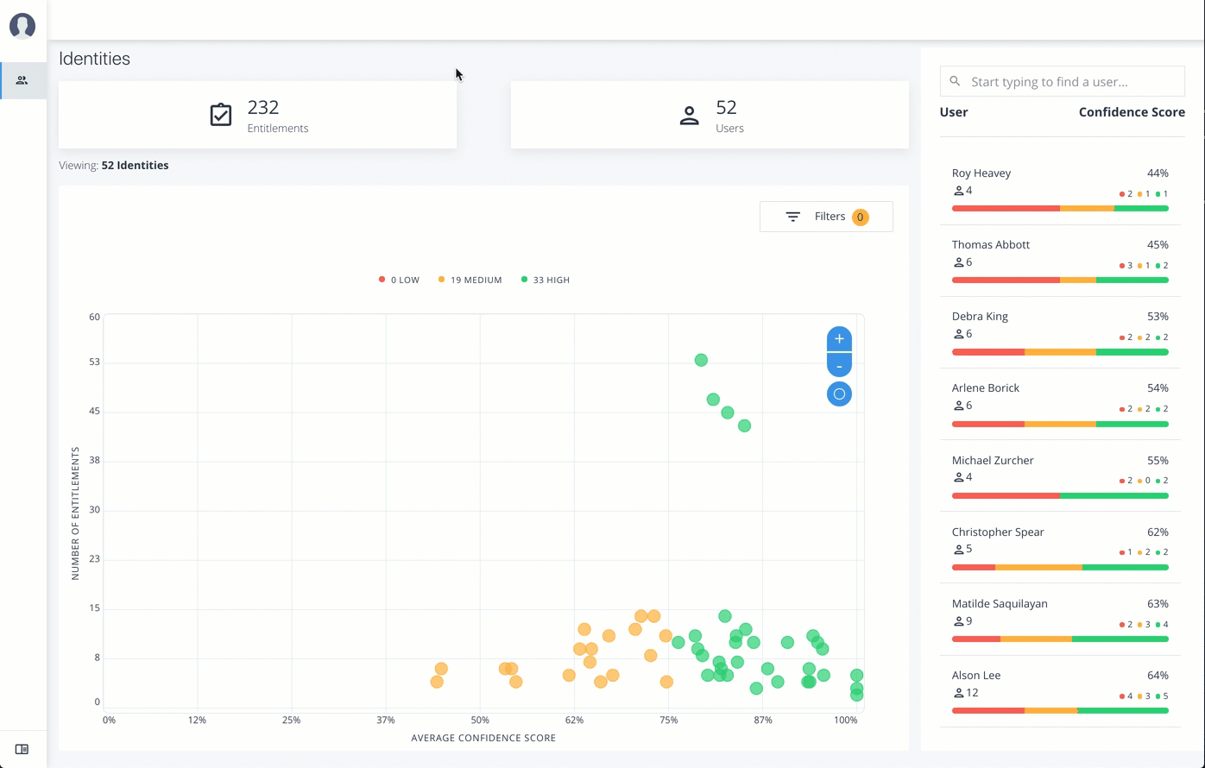This screenshot has width=1205, height=768.
Task: Reset chart zoom with circle button
Action: [x=839, y=394]
